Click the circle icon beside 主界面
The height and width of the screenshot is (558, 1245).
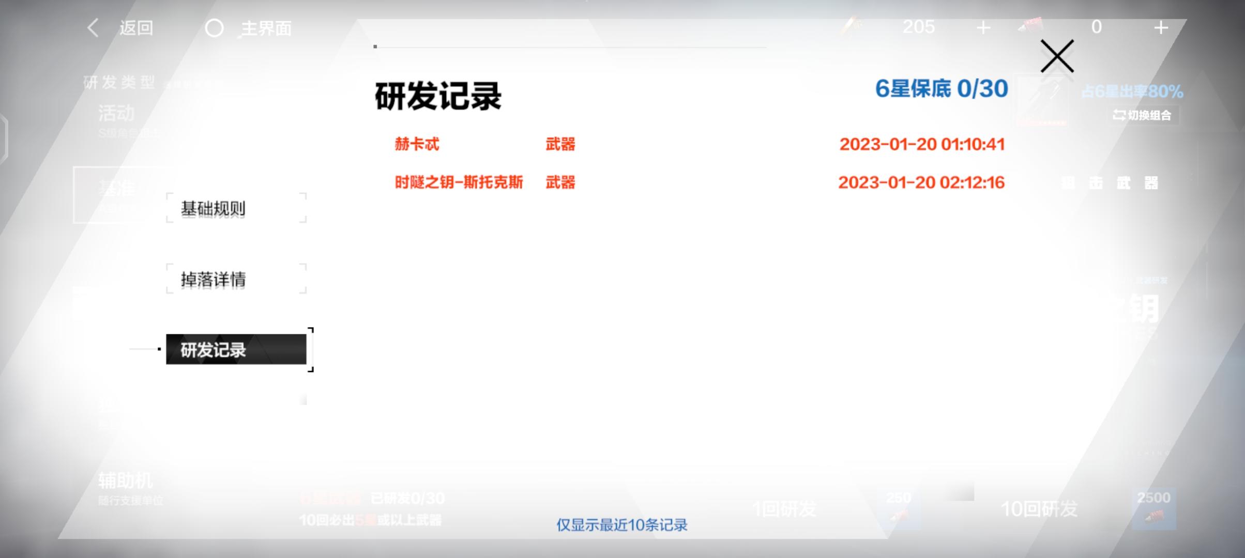[x=214, y=28]
